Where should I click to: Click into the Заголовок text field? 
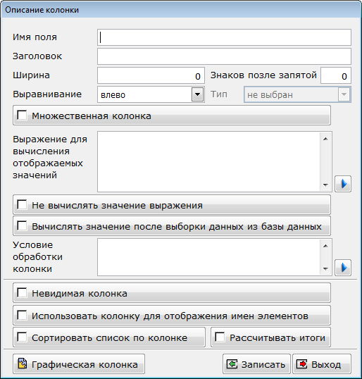[224, 56]
